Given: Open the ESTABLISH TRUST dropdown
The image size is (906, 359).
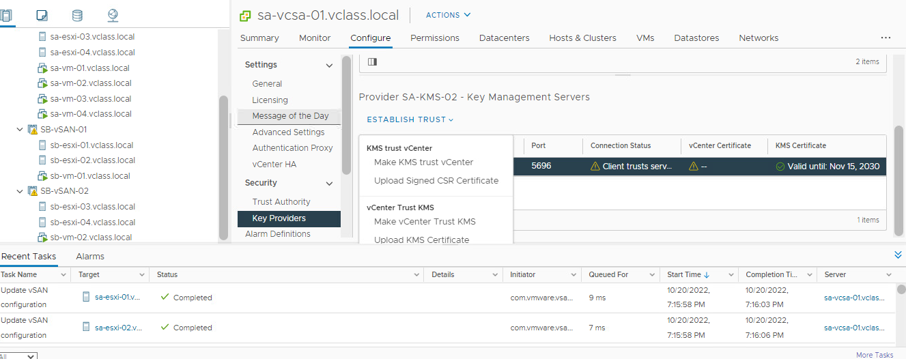Looking at the screenshot, I should [410, 119].
